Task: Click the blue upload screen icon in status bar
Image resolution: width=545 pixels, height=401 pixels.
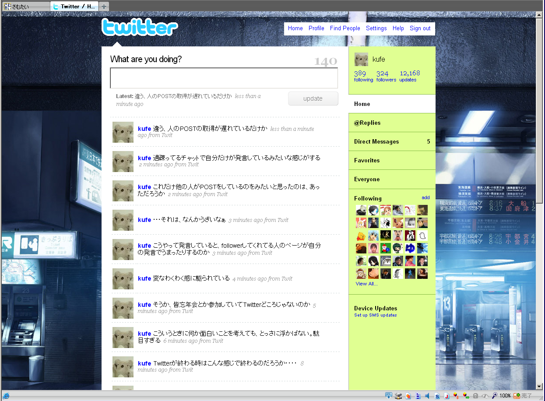Action: [388, 396]
